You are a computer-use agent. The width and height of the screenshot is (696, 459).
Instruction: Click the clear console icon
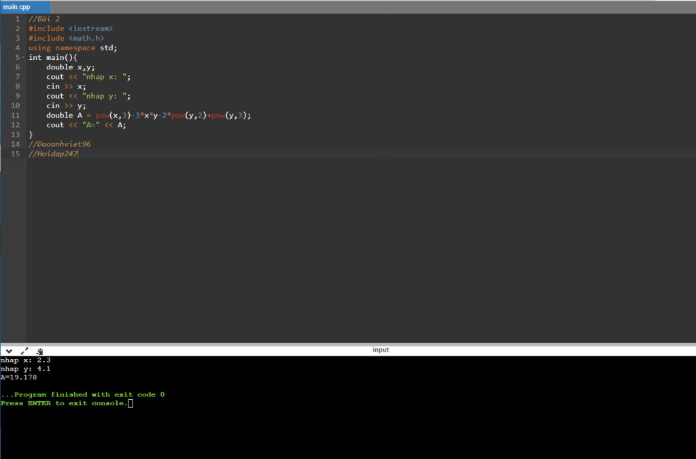coord(39,351)
